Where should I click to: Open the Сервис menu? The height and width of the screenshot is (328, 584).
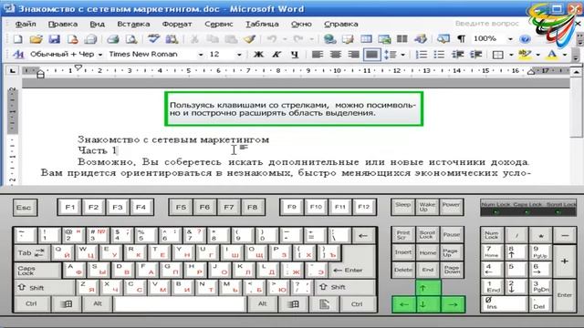tap(219, 24)
